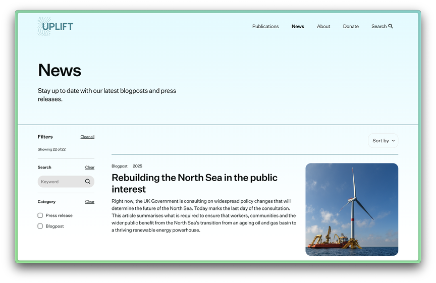Click the Search text in the top navigation
The height and width of the screenshot is (283, 436).
[x=379, y=26]
